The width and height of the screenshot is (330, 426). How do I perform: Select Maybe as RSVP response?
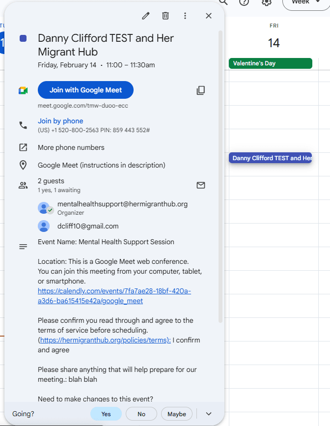click(x=177, y=414)
